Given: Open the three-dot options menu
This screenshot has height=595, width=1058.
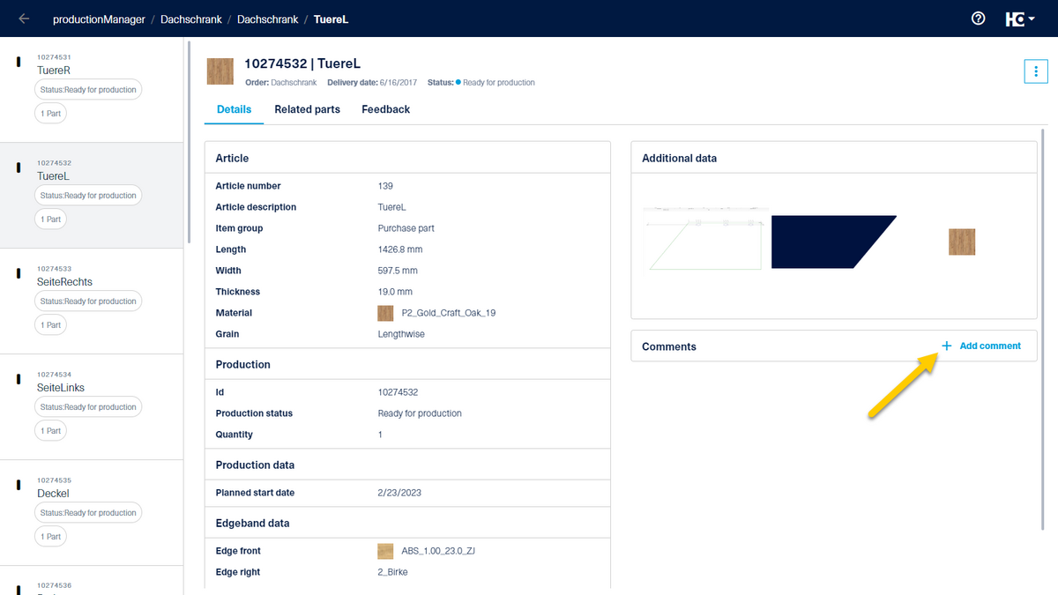Looking at the screenshot, I should pos(1036,71).
